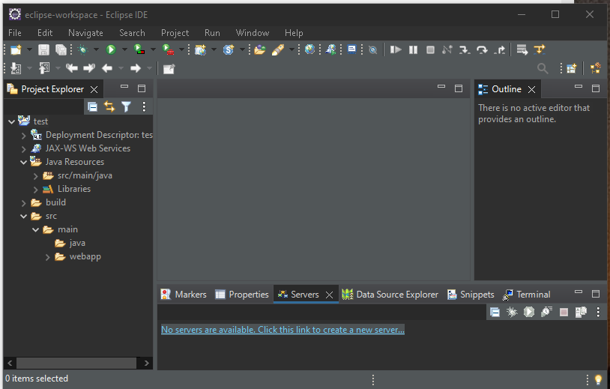Viewport: 610px width, 389px height.
Task: Click the Drop To Frame icon
Action: coord(522,49)
